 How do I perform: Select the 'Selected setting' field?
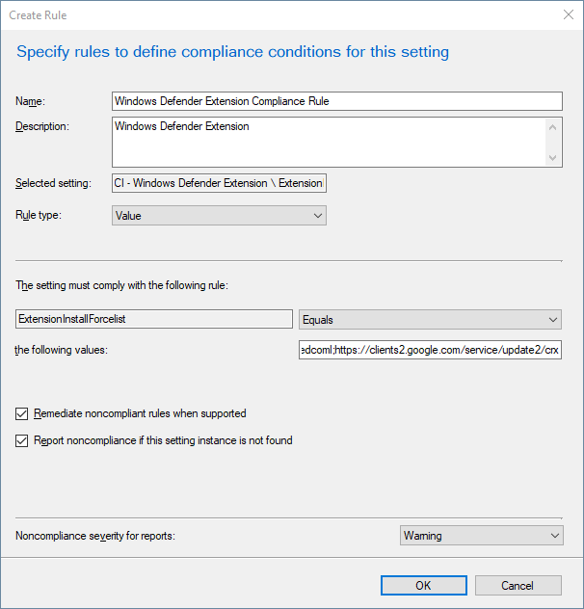click(x=219, y=183)
